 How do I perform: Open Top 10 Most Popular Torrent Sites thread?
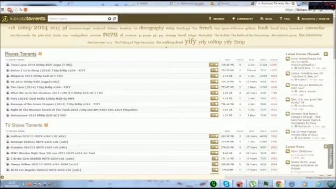(304, 133)
